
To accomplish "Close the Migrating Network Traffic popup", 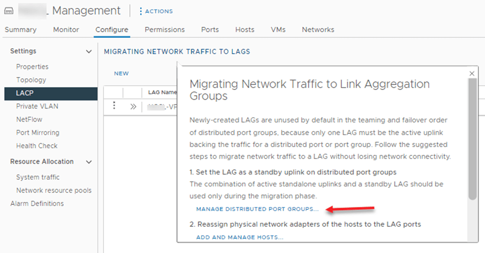I will pyautogui.click(x=472, y=73).
